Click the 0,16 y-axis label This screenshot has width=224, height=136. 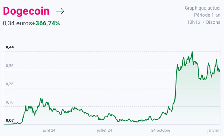coord(10,102)
